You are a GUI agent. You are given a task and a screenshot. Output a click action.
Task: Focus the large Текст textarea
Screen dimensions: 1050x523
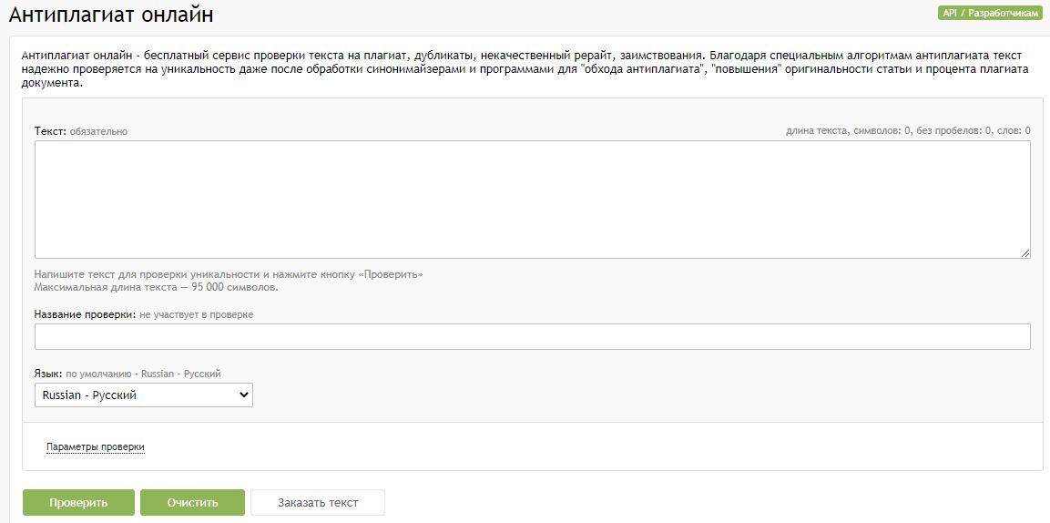(533, 200)
